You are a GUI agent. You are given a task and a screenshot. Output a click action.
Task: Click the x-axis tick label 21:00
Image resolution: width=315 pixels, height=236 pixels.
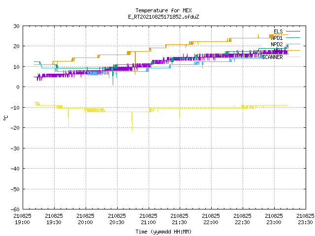tap(149, 222)
